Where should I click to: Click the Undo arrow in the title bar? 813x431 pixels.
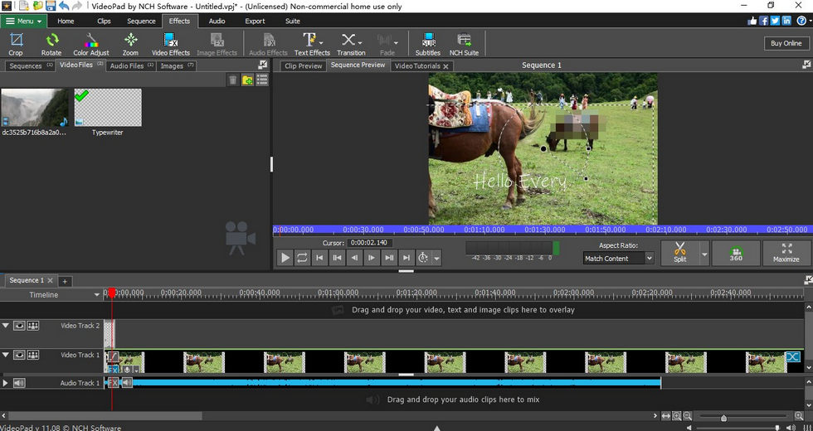point(64,7)
